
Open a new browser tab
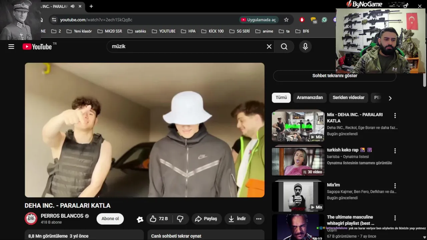click(x=91, y=6)
